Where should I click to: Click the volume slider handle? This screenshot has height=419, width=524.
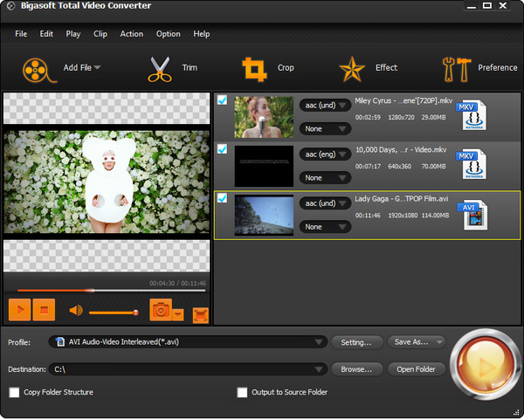click(135, 313)
